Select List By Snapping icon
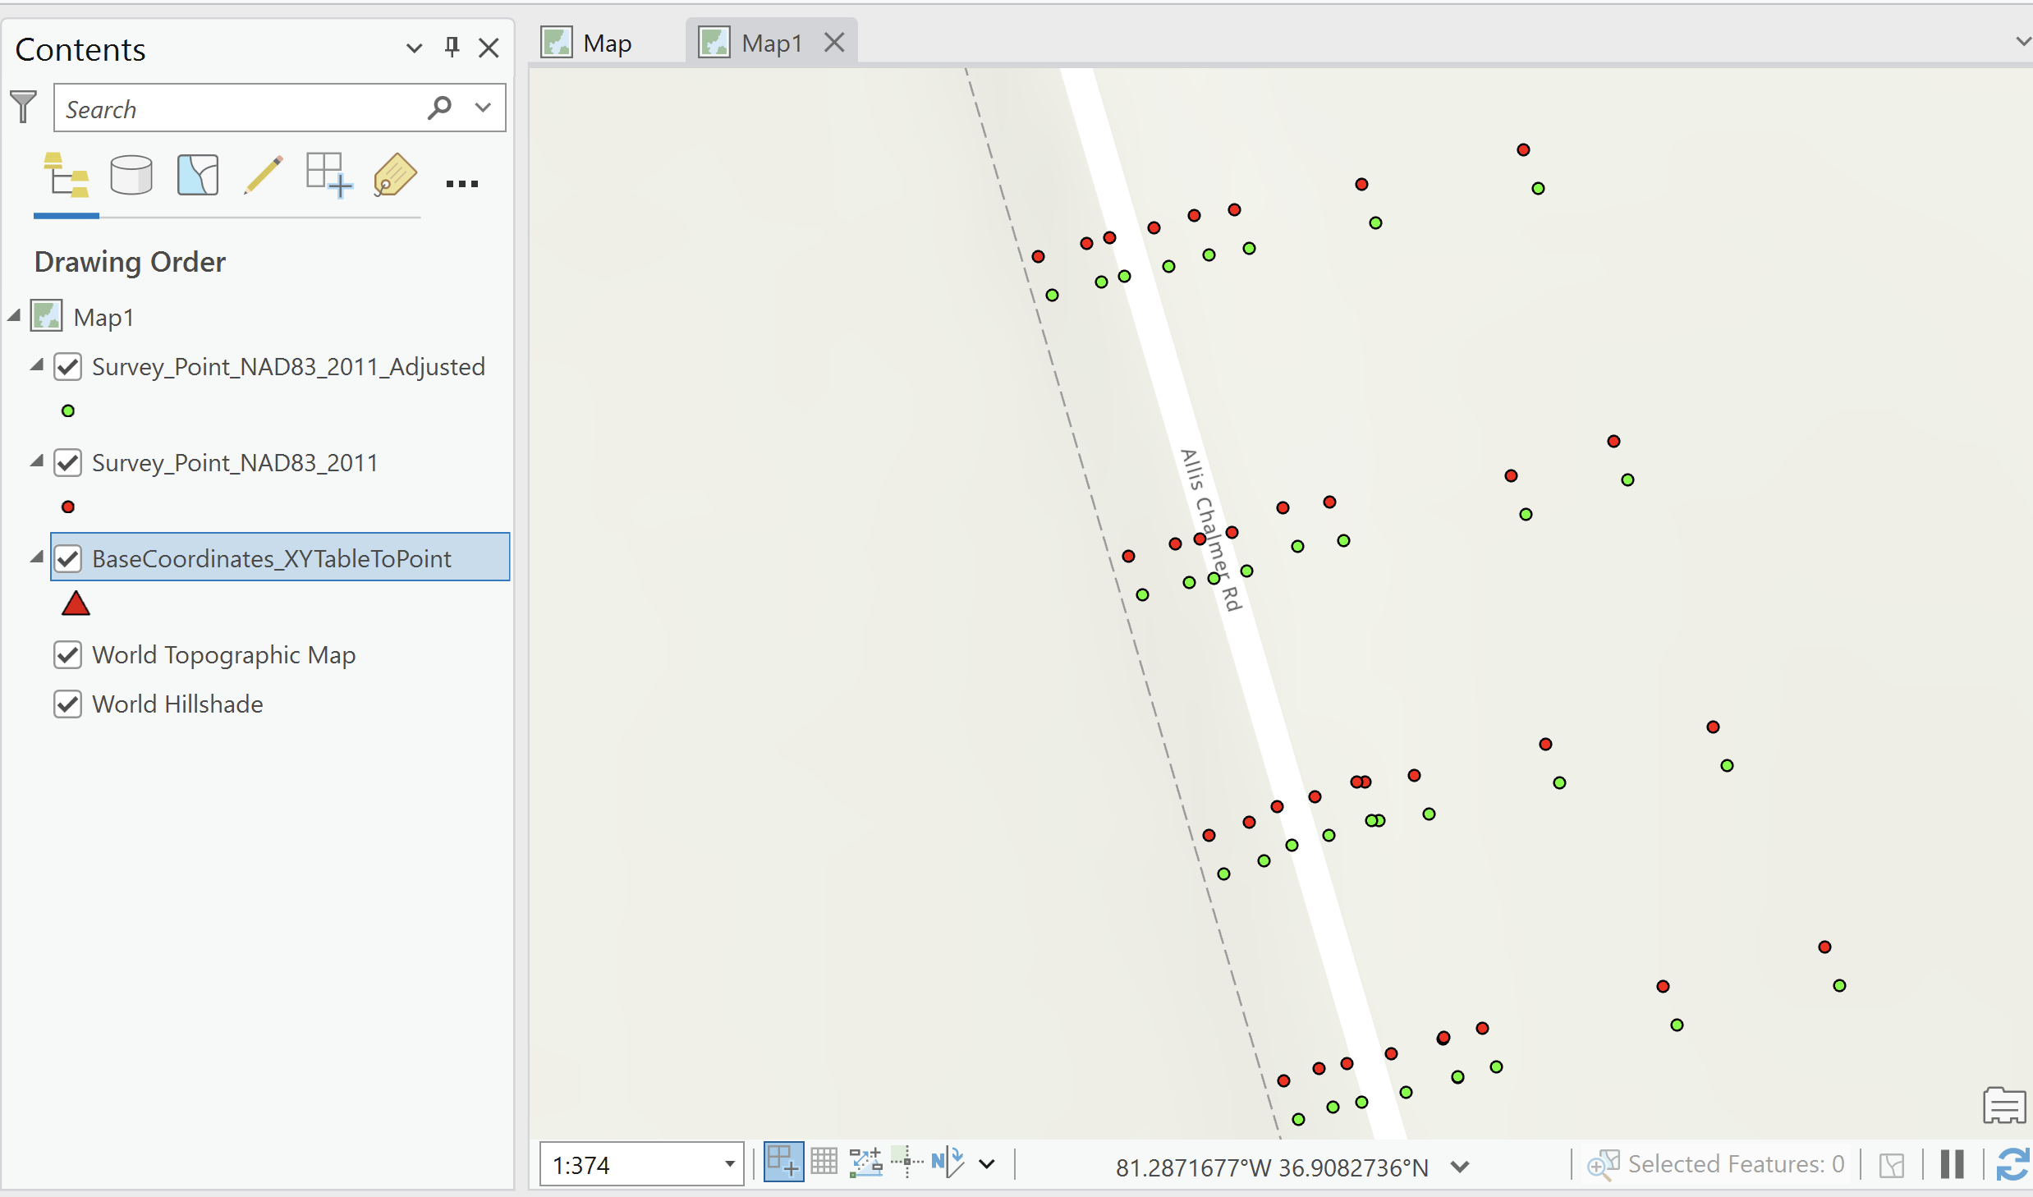 click(x=329, y=176)
